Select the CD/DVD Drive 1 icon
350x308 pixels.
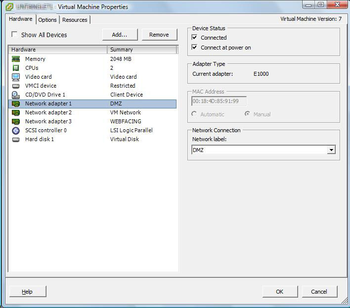tap(16, 95)
